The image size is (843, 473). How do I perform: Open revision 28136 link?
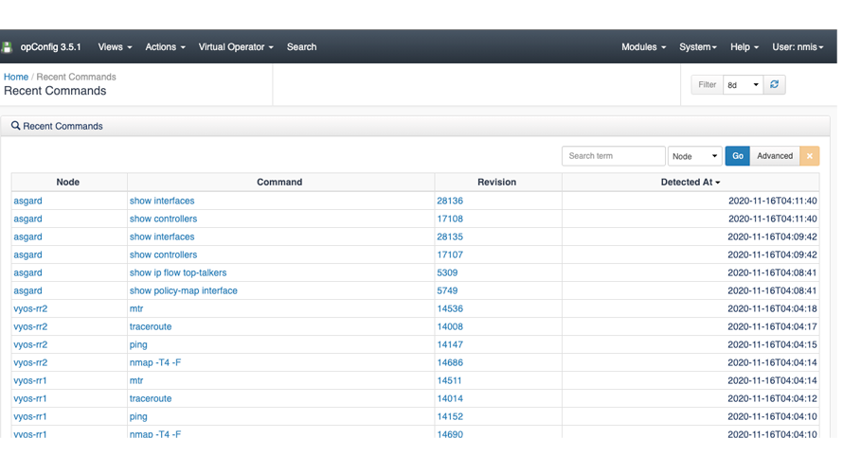coord(450,201)
